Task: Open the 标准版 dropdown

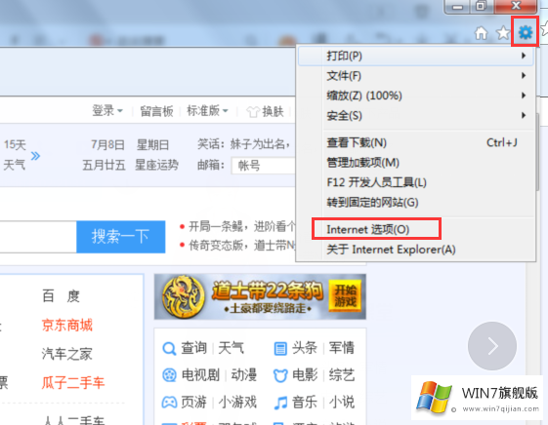Action: click(x=207, y=111)
